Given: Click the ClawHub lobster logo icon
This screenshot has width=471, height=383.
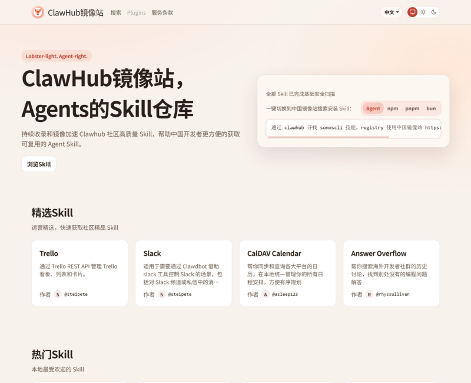Looking at the screenshot, I should pos(38,12).
